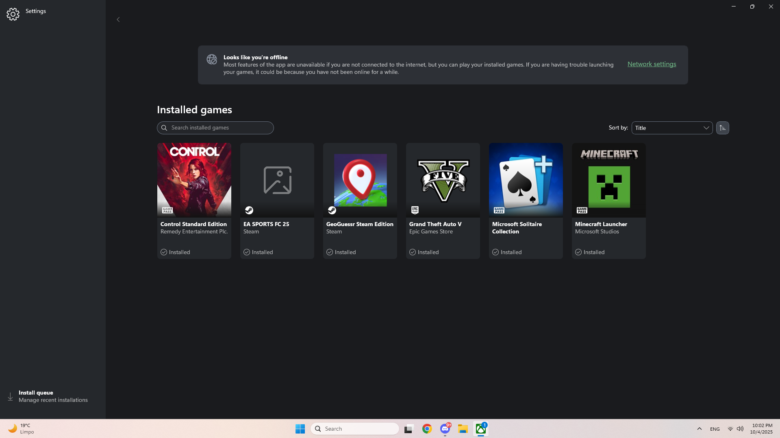
Task: Click Installed status on Minecraft card
Action: [590, 252]
